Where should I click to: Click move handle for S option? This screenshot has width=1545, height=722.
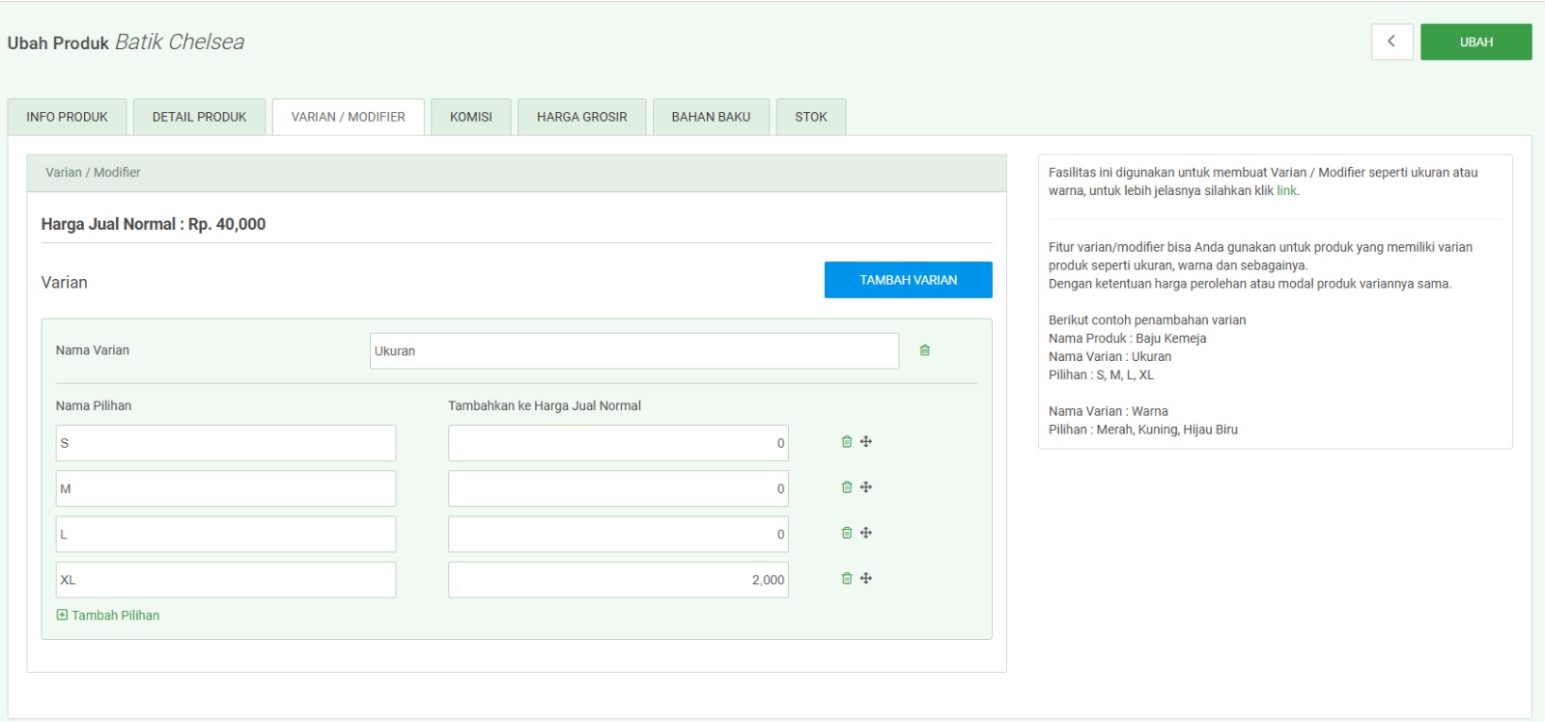click(866, 442)
